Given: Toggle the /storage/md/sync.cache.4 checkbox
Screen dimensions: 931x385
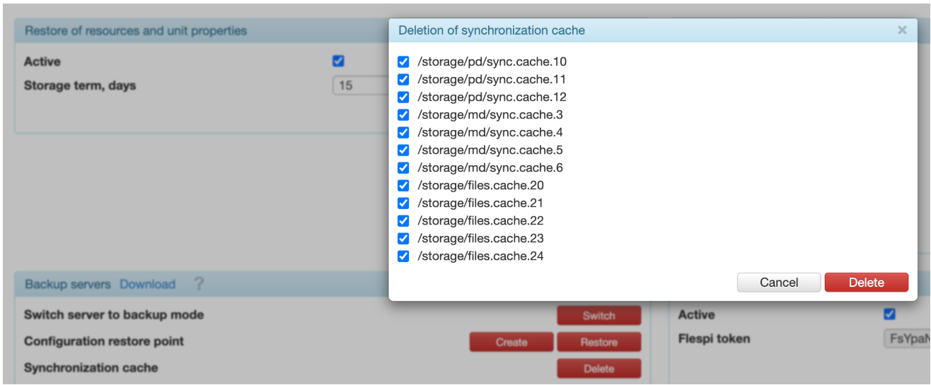Looking at the screenshot, I should tap(403, 133).
